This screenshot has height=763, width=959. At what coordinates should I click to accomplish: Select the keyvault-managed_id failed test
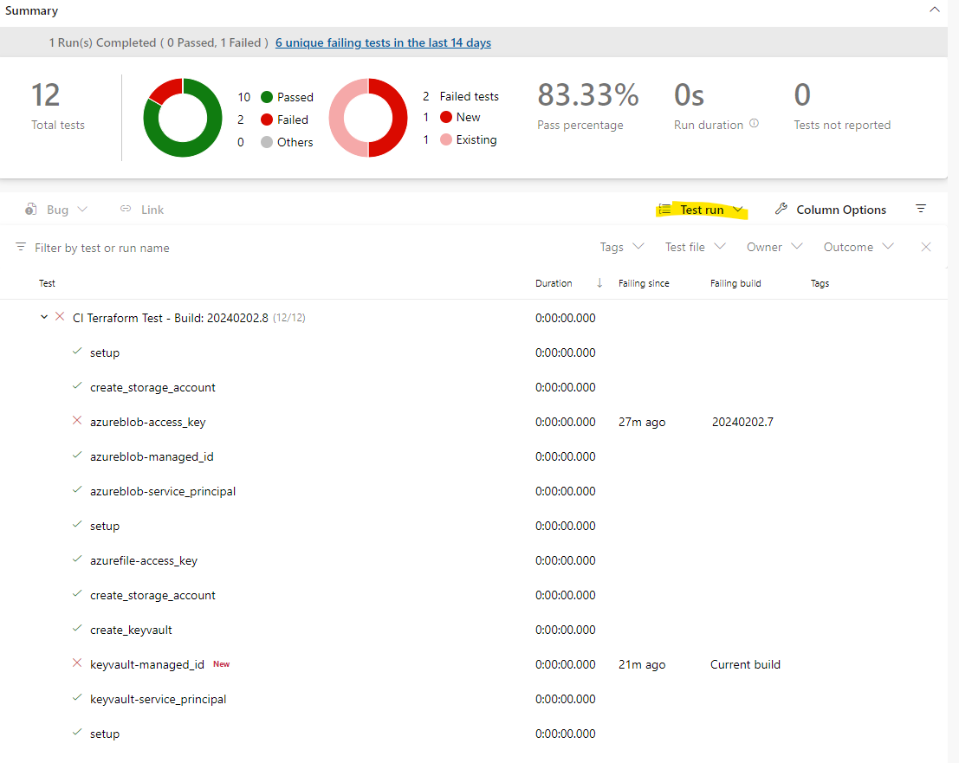[146, 664]
